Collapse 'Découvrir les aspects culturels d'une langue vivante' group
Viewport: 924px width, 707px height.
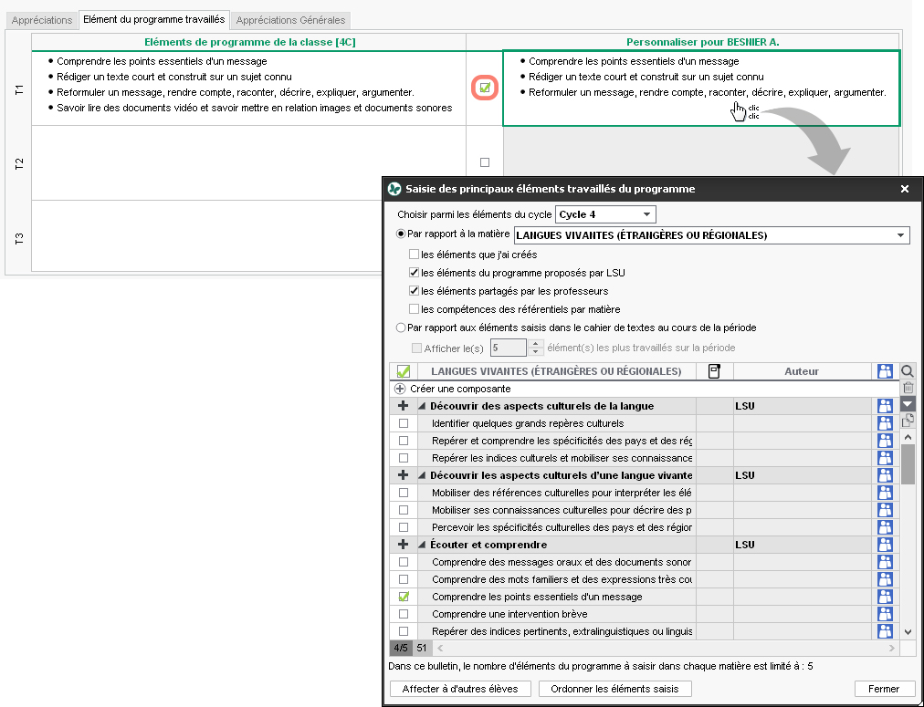(x=422, y=475)
